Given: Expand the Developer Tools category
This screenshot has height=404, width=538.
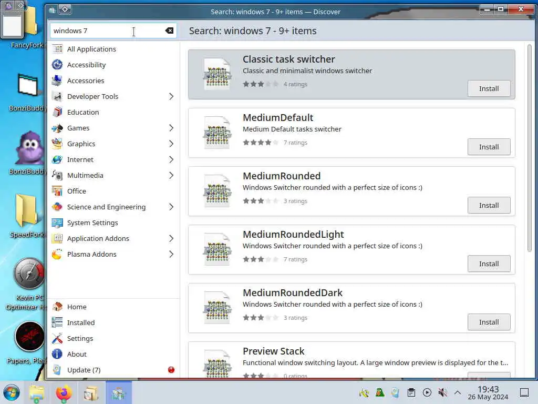Looking at the screenshot, I should pos(171,97).
